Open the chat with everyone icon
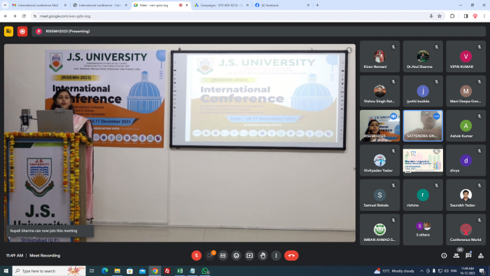 tap(468, 256)
